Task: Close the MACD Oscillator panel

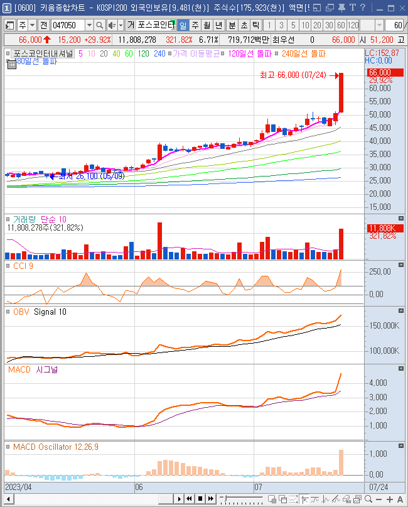Action: click(x=401, y=446)
